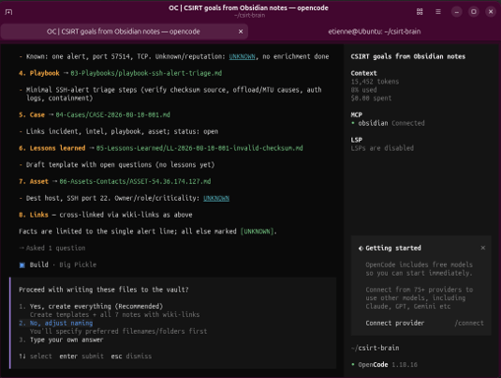Click 'CSIRT goals from Obsidian notes' sidebar title

tap(408, 56)
